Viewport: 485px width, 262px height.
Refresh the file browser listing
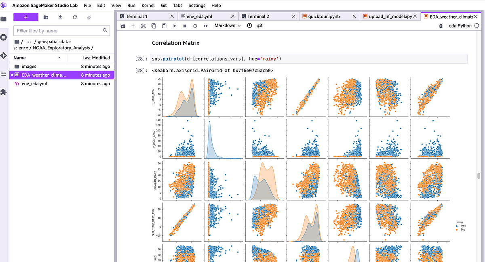[75, 17]
